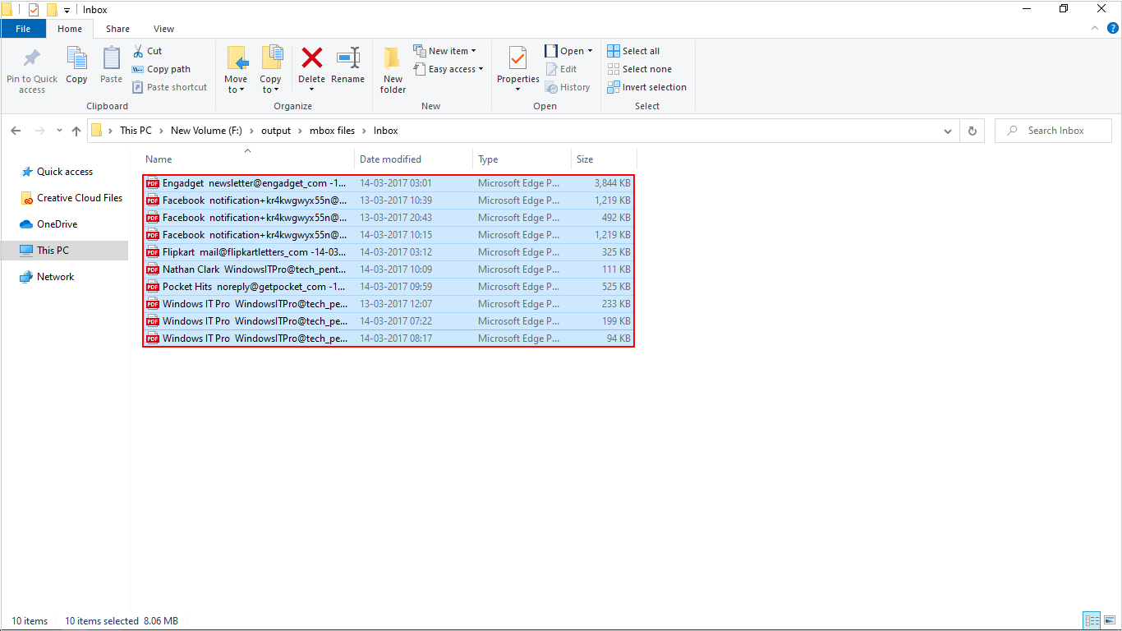The height and width of the screenshot is (631, 1122).
Task: Click Paste shortcut option
Action: 169,87
